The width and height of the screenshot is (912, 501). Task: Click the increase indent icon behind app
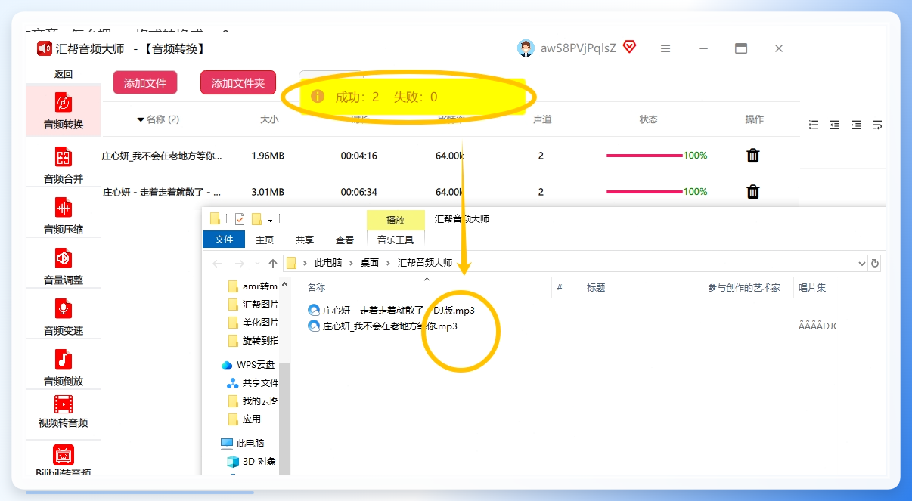click(x=856, y=125)
